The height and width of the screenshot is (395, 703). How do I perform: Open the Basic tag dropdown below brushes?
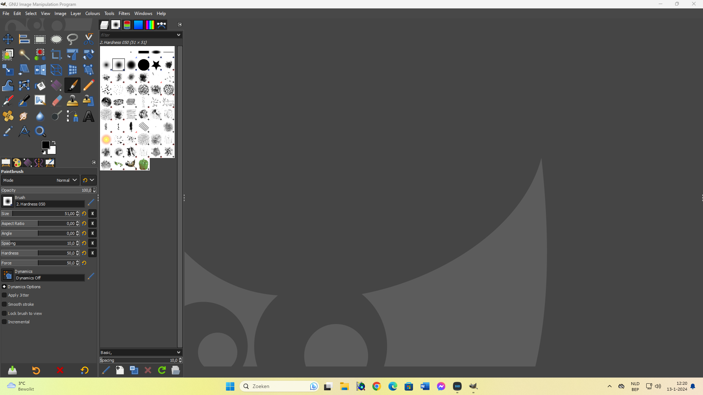(179, 352)
